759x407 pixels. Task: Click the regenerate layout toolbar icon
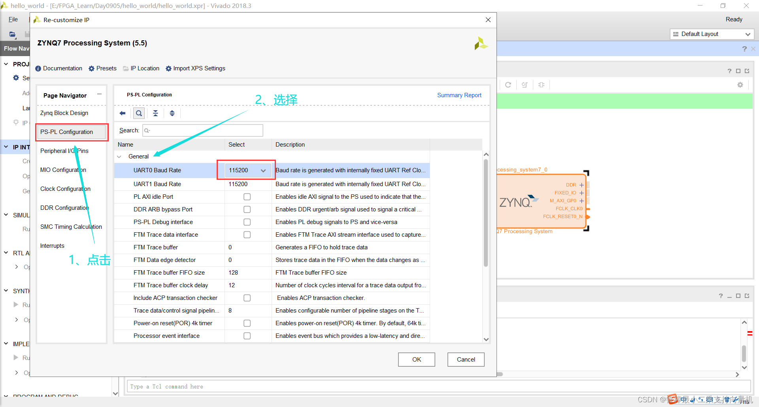541,85
